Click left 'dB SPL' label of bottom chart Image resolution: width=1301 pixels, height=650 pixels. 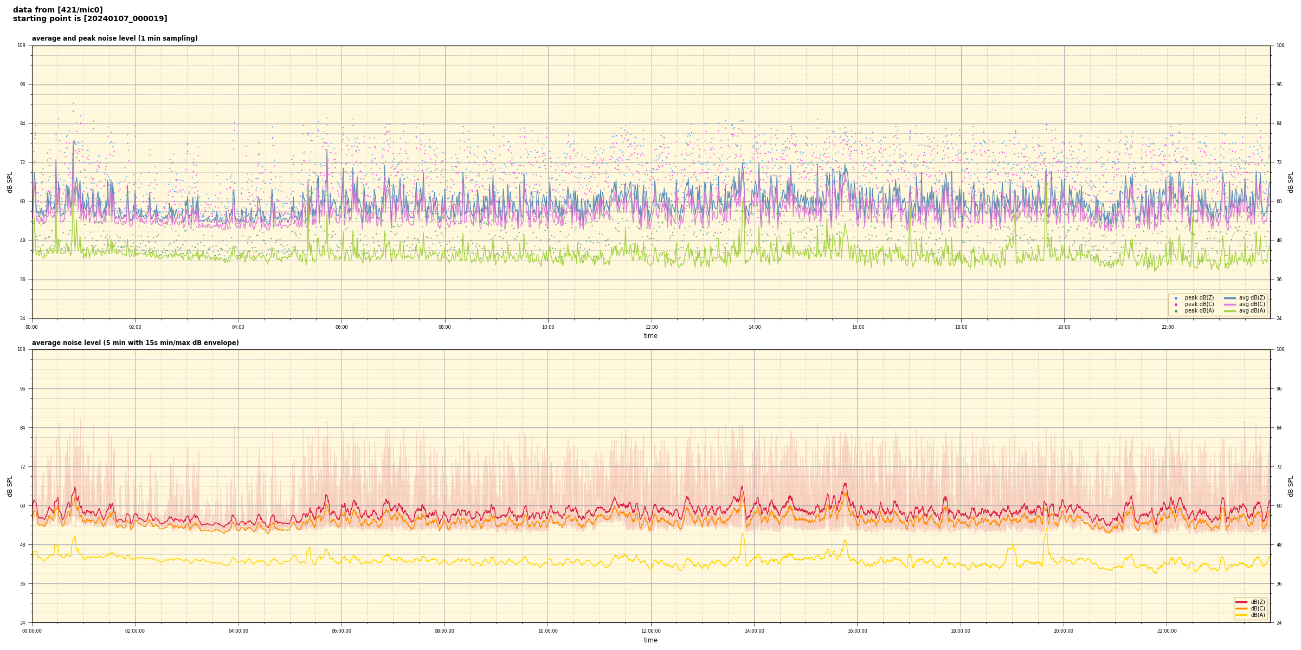[10, 486]
